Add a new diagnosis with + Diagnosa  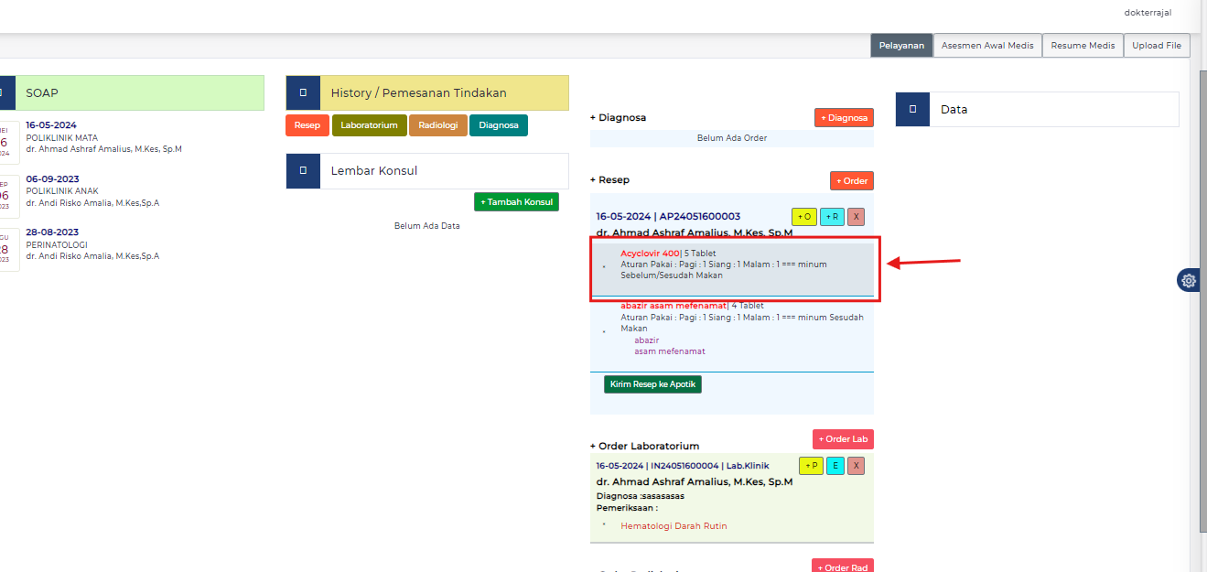tap(844, 118)
